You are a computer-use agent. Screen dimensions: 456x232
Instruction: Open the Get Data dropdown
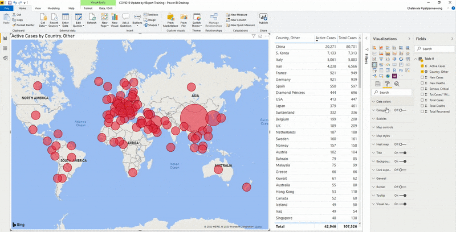pyautogui.click(x=42, y=20)
